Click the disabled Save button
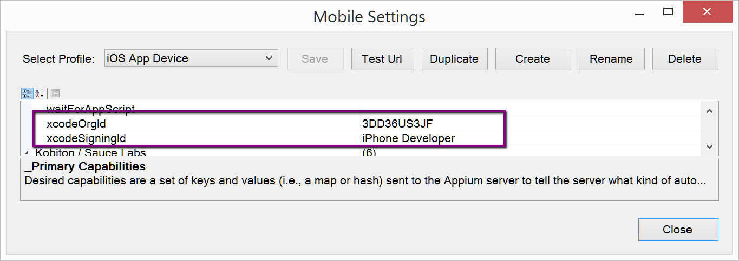Viewport: 739px width, 261px height. [315, 59]
